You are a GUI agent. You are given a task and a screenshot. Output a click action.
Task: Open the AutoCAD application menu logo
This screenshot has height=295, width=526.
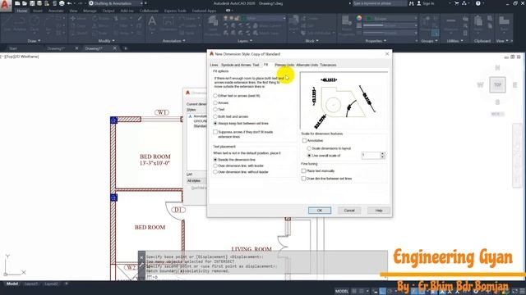tap(5, 6)
